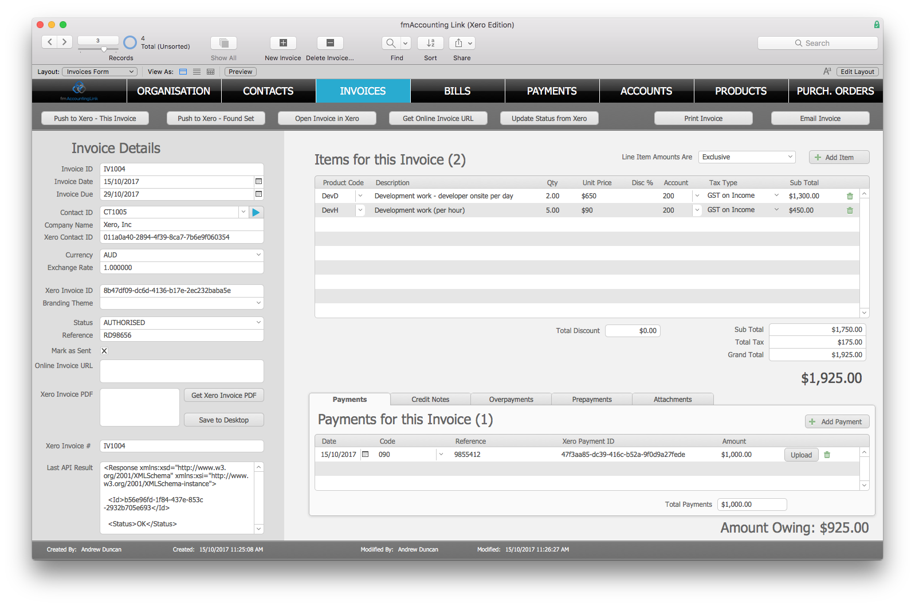Open the Invoice Due calendar picker

(258, 194)
